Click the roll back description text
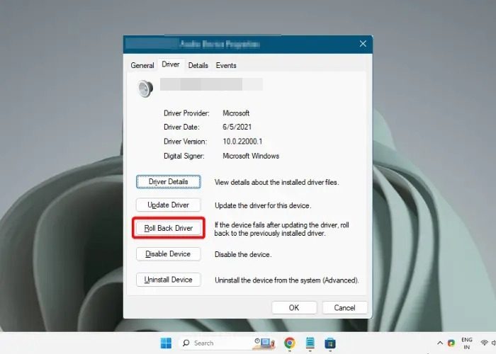The width and height of the screenshot is (496, 354). click(281, 229)
